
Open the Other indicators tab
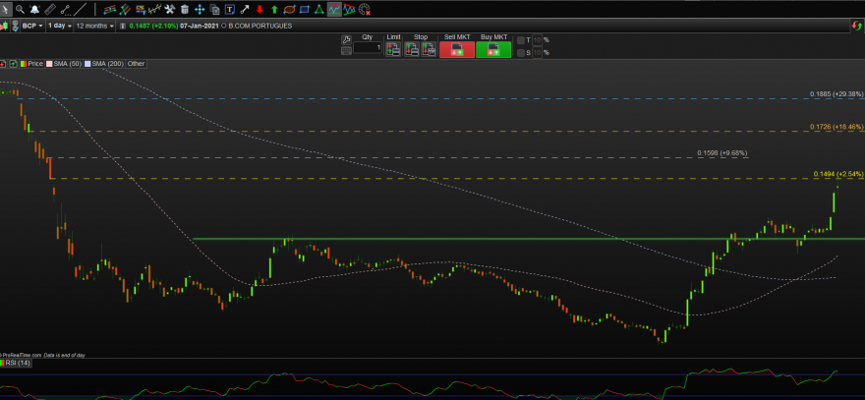136,64
